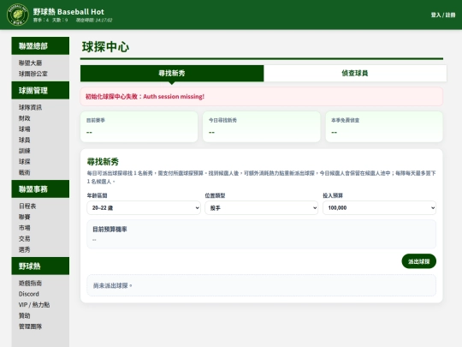Open 贊助 in the sidebar
Screen dimensions: 462x347
(25, 315)
